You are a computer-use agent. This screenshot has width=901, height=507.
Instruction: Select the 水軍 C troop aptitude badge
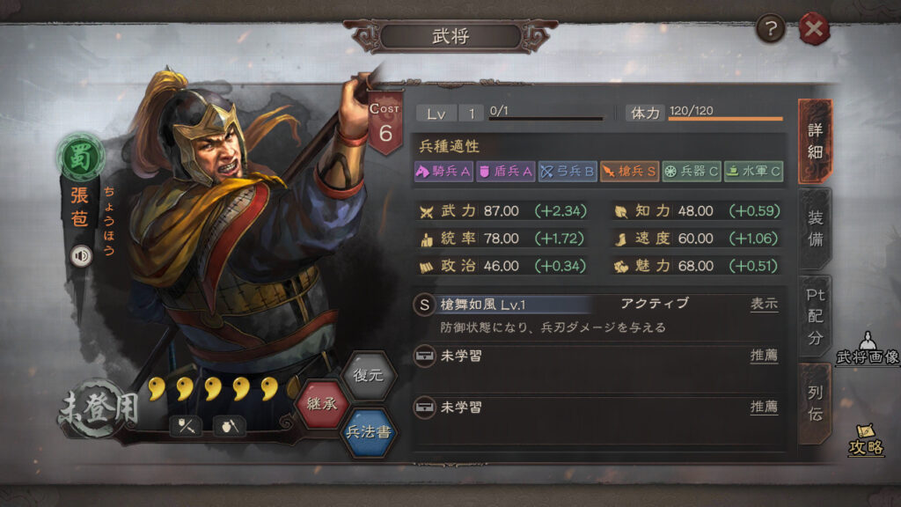pyautogui.click(x=753, y=172)
